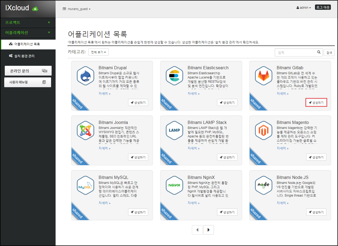338x246 pixels.
Task: Click the Bitnami NginX title text
Action: click(x=201, y=177)
